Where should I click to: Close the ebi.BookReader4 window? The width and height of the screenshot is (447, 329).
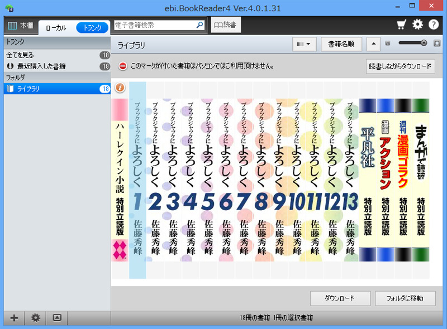click(431, 6)
